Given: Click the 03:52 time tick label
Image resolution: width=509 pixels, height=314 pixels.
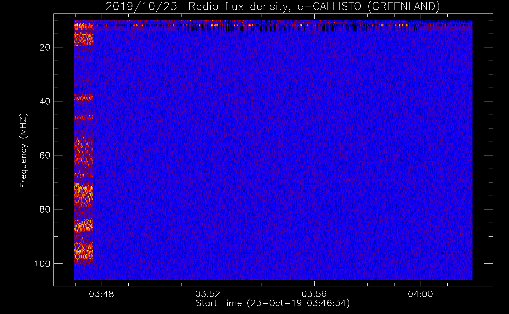Looking at the screenshot, I should (208, 294).
